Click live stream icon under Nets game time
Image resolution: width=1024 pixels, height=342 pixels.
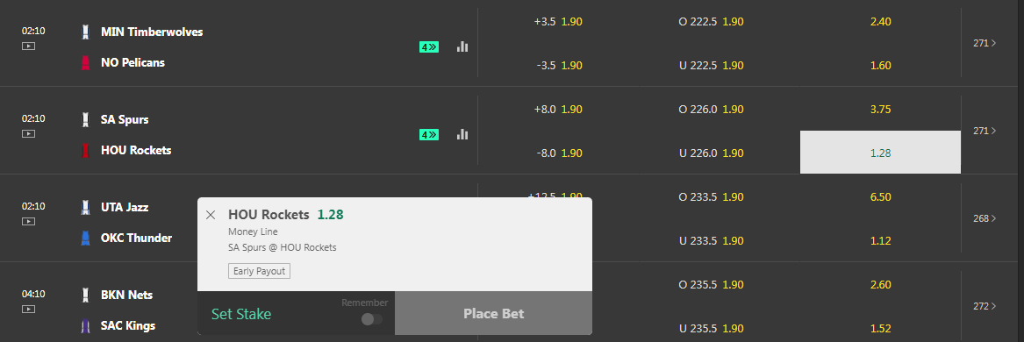(x=28, y=309)
